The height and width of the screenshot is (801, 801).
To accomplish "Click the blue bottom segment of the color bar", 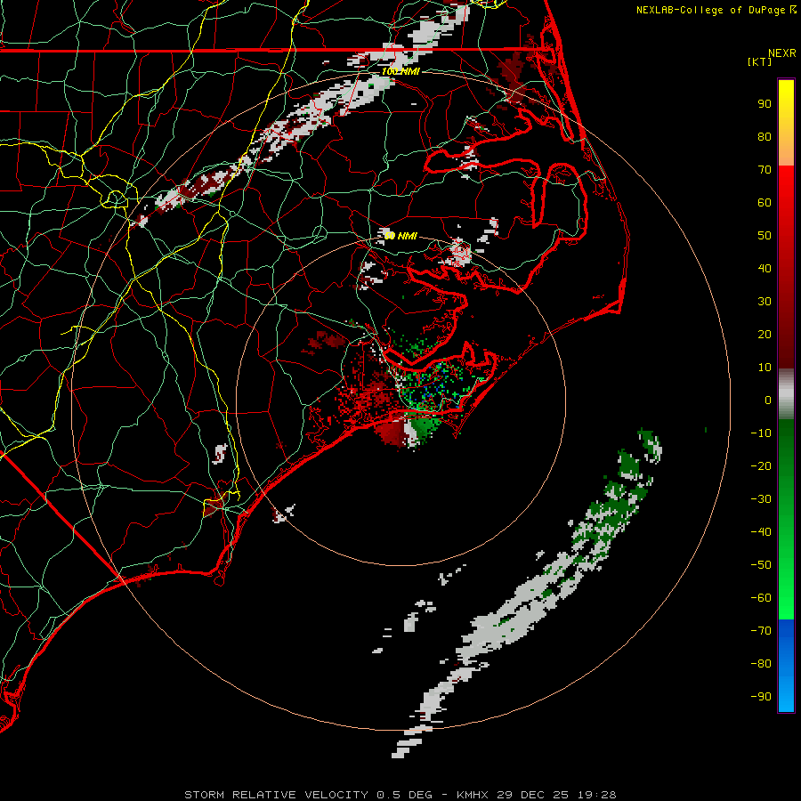I will point(786,666).
